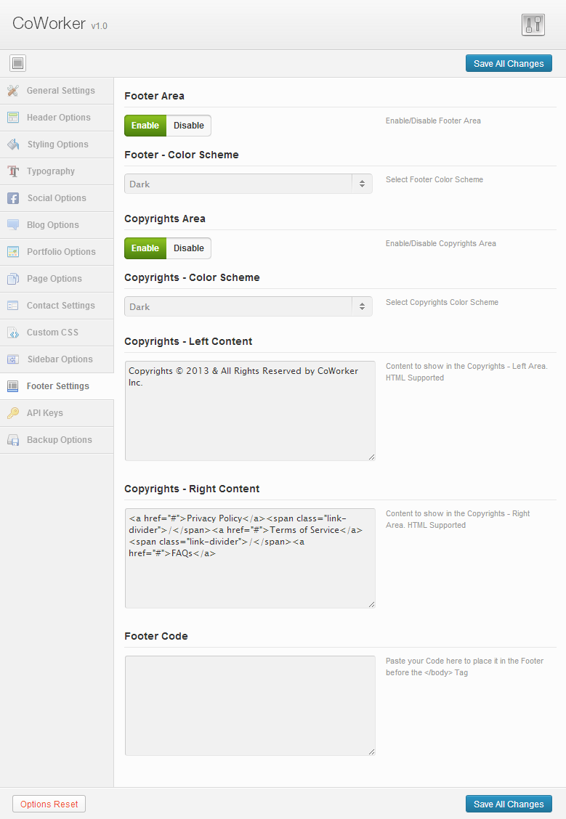Screen dimensions: 566x819
Task: Click the expand-all panel icon below the logo
Action: tap(17, 63)
